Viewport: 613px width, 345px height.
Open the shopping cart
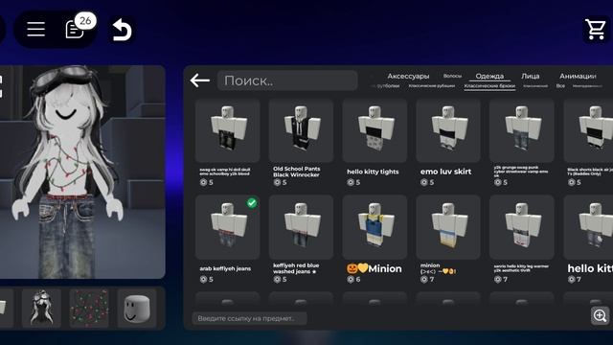pos(596,29)
